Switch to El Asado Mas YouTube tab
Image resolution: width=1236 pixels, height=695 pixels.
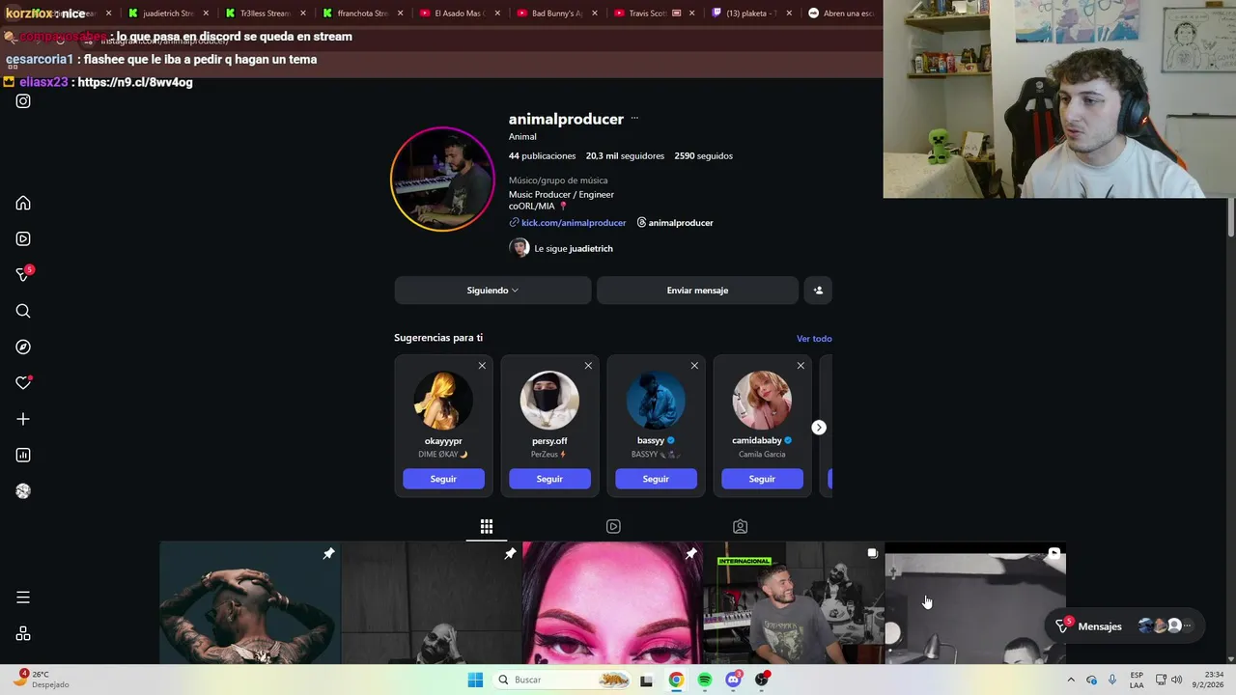pos(459,14)
